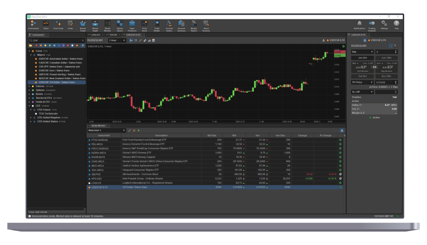
Task: Click the Sell Bid button
Action: click(x=362, y=76)
